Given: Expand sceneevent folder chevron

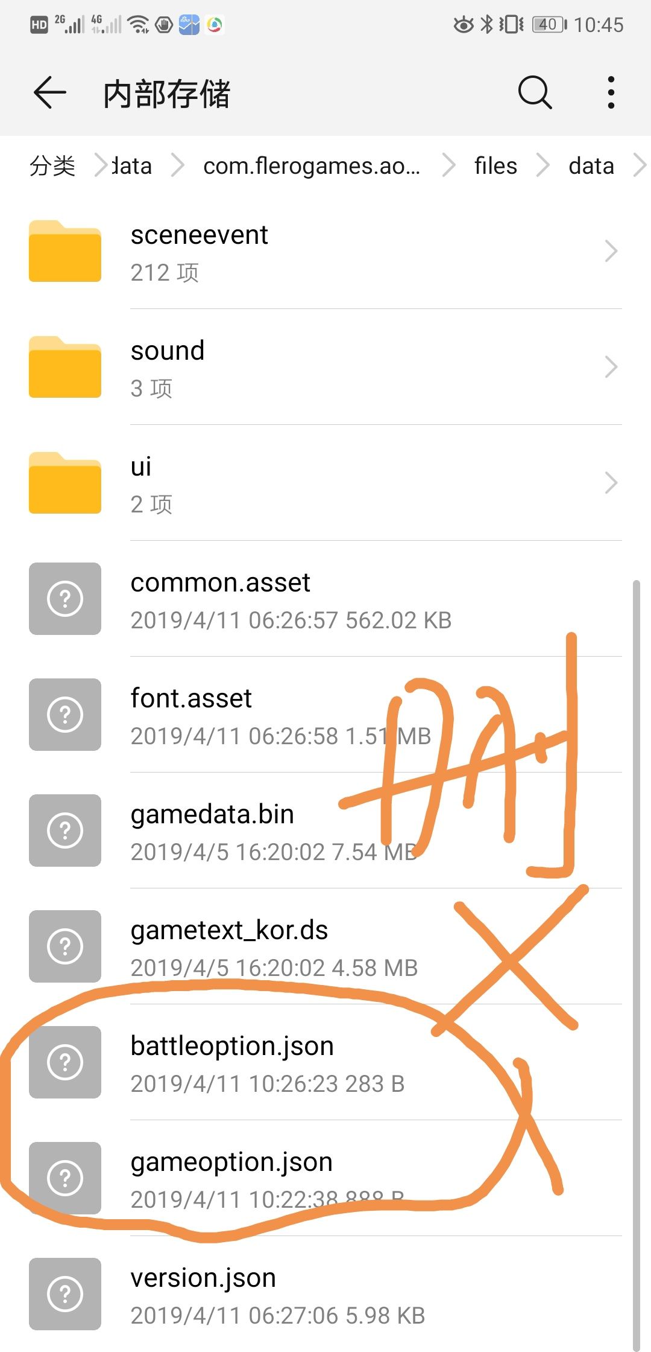Looking at the screenshot, I should pos(611,252).
